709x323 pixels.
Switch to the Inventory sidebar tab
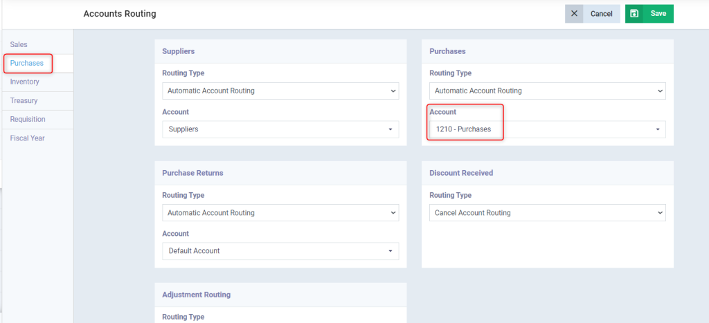point(38,82)
